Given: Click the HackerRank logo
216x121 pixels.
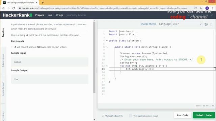Looking at the screenshot, I should 18,15.
